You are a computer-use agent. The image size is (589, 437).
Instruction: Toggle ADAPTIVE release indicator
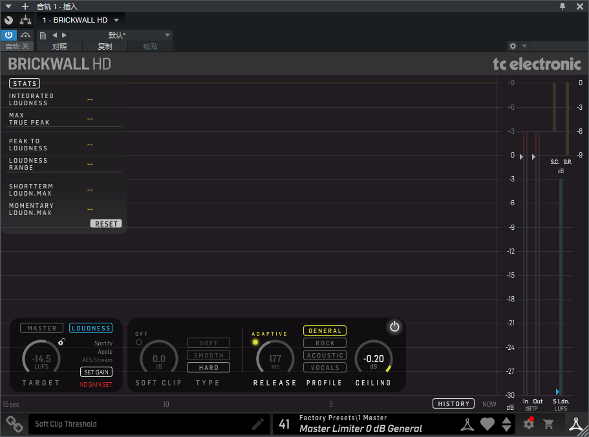pyautogui.click(x=255, y=341)
